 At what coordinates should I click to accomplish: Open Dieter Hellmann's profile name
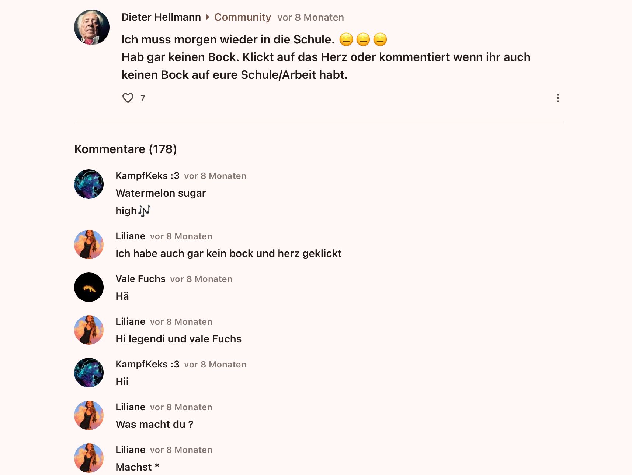tap(161, 17)
